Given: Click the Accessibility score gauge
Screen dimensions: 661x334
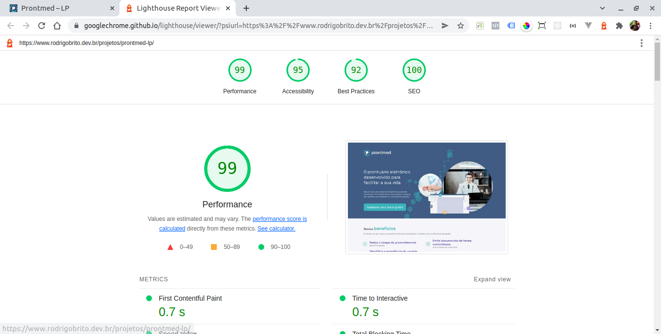Looking at the screenshot, I should 298,70.
